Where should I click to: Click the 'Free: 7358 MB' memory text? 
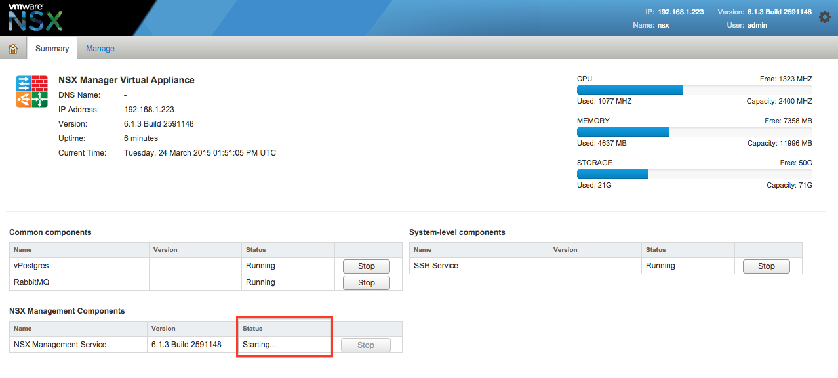(788, 121)
